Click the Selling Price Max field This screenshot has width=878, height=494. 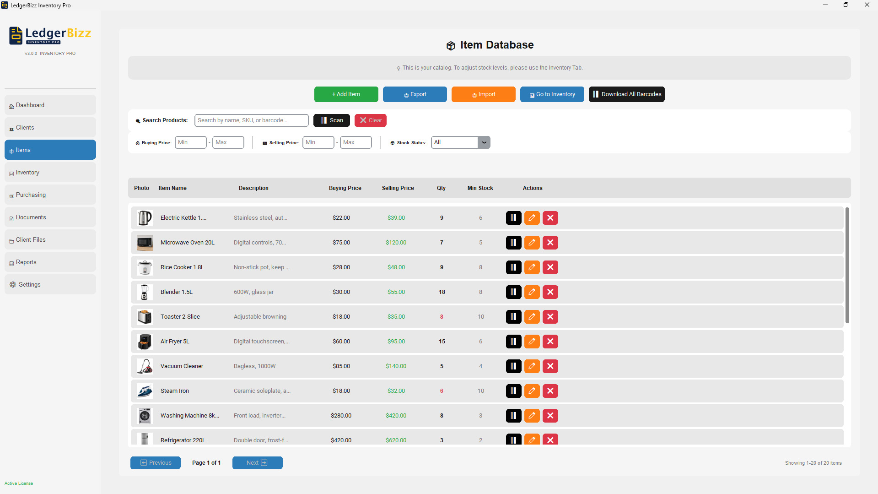pyautogui.click(x=356, y=142)
